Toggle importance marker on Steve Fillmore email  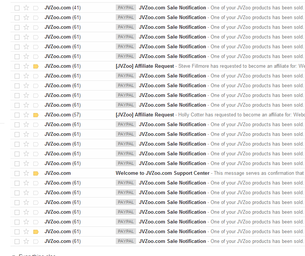36,66
